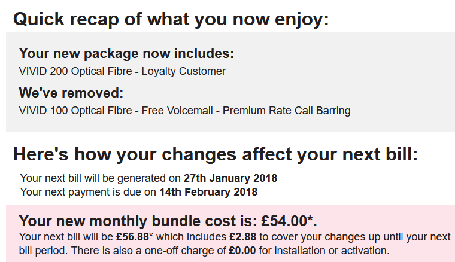
Task: Click 'Loyalty Customer' text
Action: tap(183, 71)
